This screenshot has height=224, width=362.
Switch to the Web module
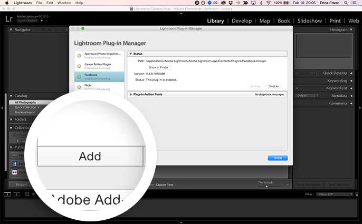tap(354, 21)
